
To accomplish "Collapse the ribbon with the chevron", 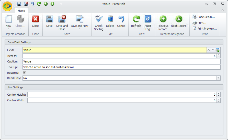I will coord(223,10).
